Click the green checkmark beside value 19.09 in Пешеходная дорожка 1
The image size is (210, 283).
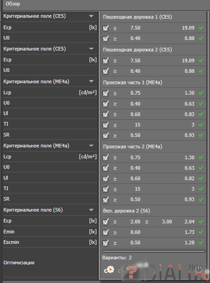201,28
